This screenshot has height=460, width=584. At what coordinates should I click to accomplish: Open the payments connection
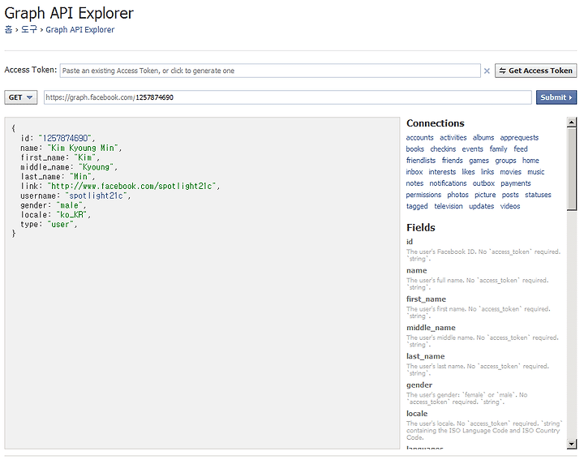tap(516, 183)
